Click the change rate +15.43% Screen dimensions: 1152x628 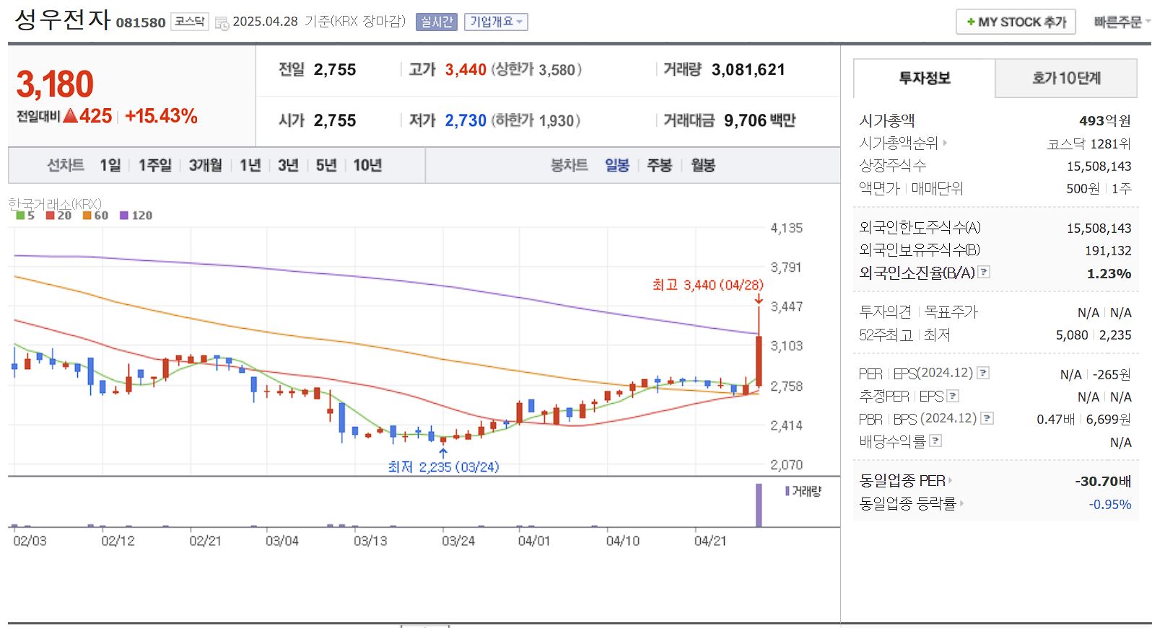161,116
